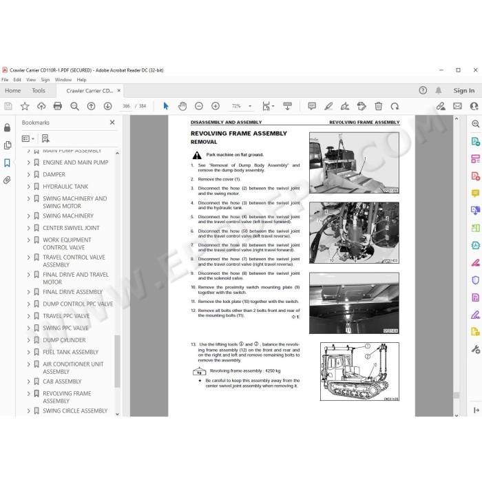Image resolution: width=482 pixels, height=482 pixels.
Task: Open the attachments paperclip panel
Action: 7,180
